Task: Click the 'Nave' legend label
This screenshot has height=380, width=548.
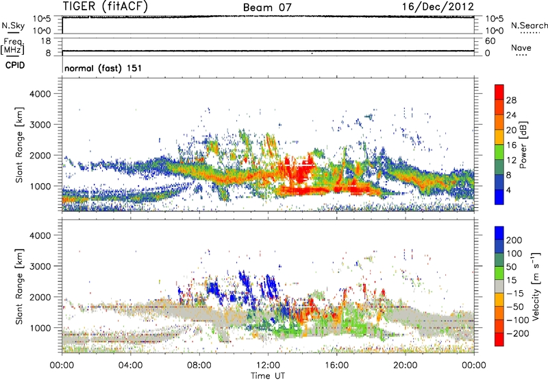Action: point(521,47)
